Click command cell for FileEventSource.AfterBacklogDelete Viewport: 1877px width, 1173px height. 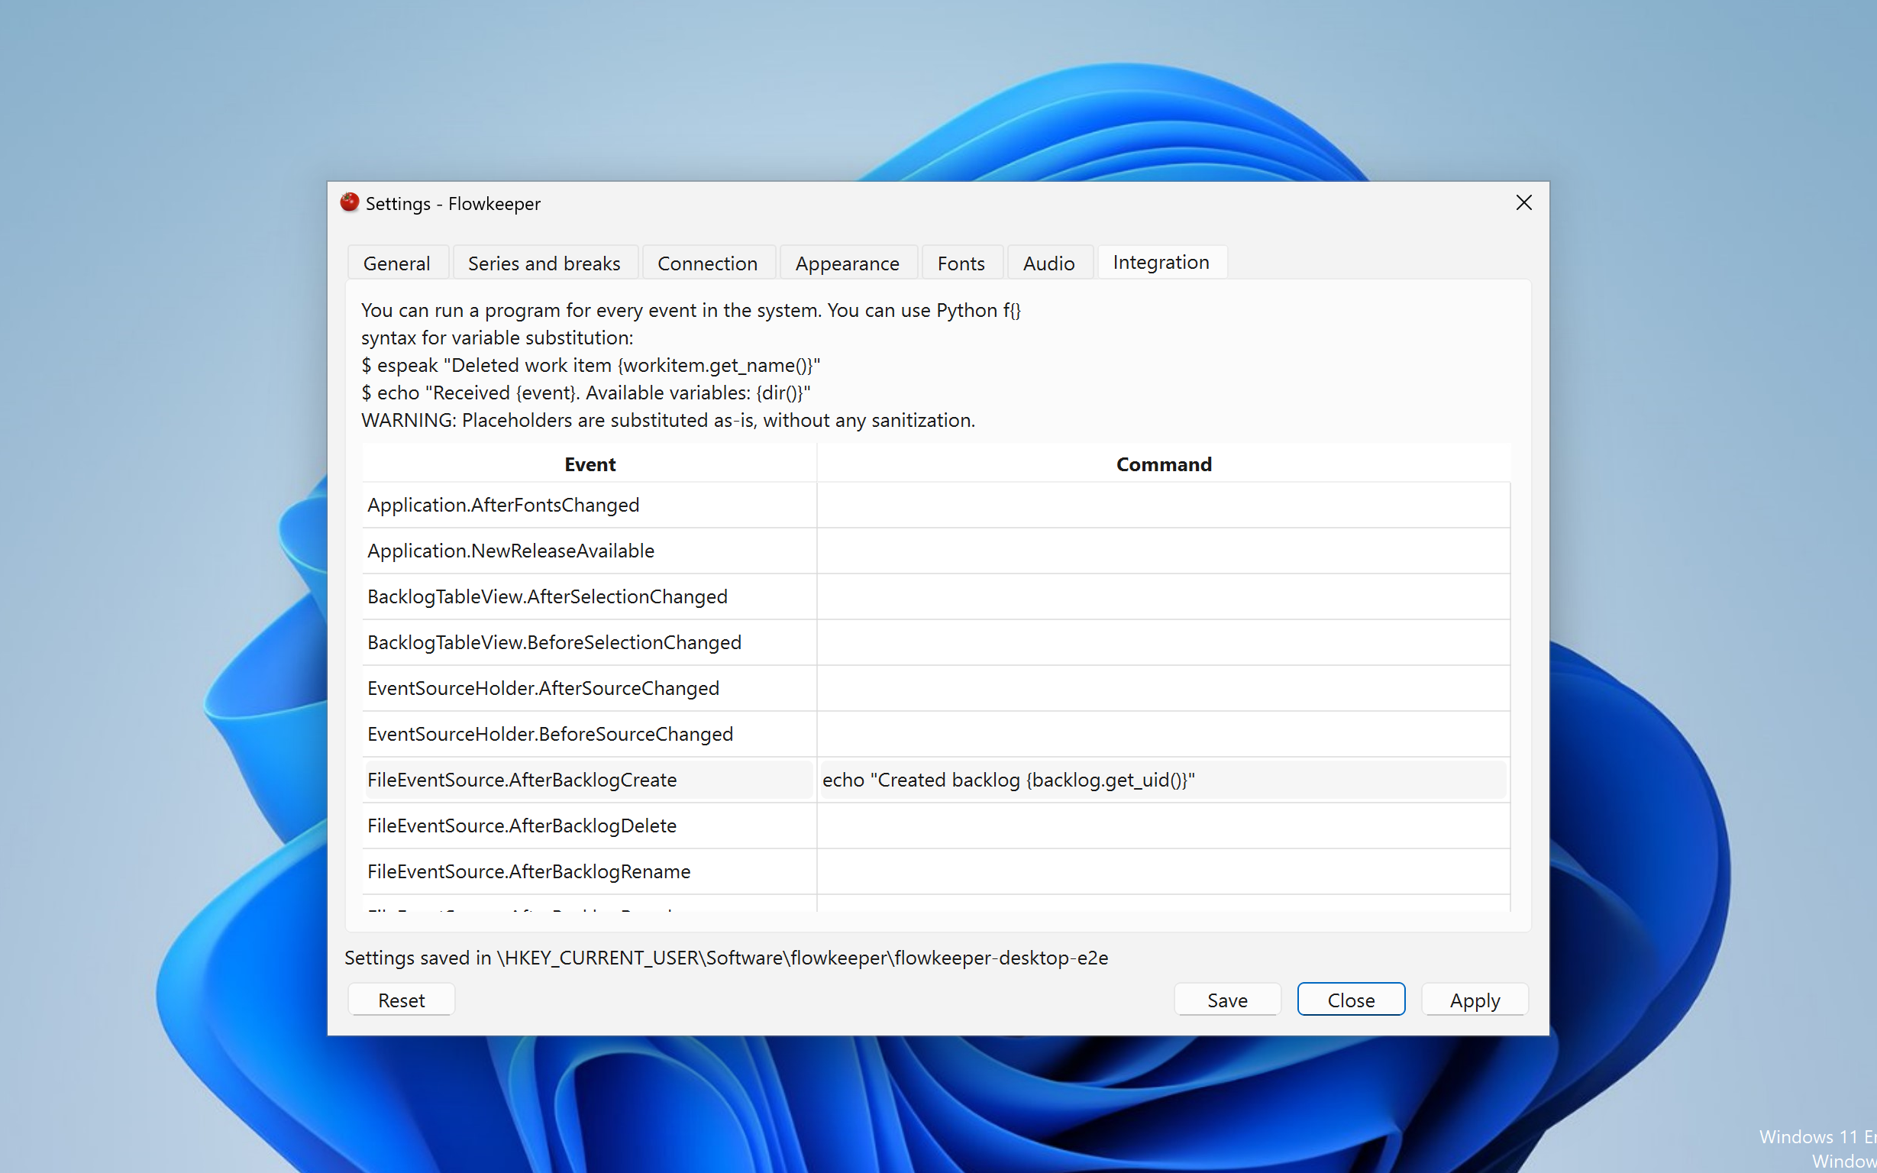tap(1164, 826)
